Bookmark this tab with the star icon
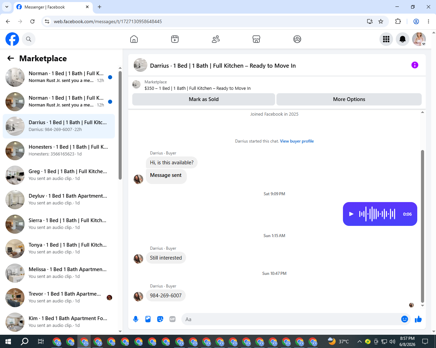436x348 pixels. 381,21
